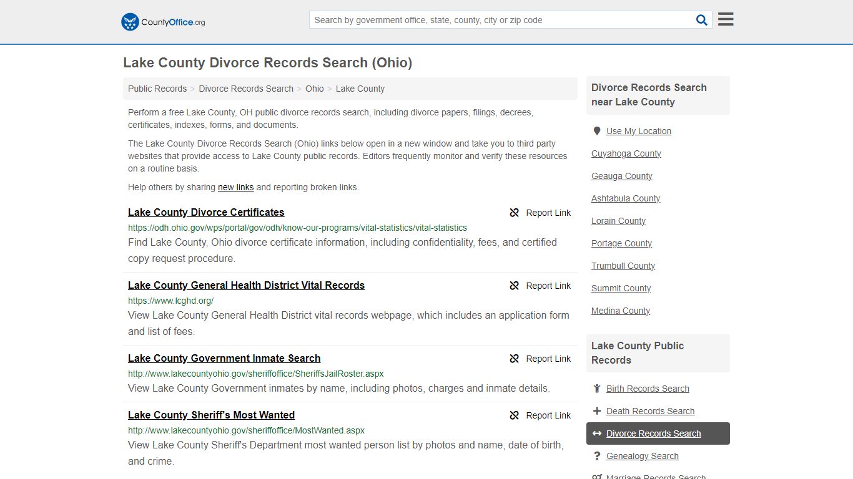Screen dimensions: 853x479
Task: Open Ohio breadcrumb
Action: click(315, 89)
